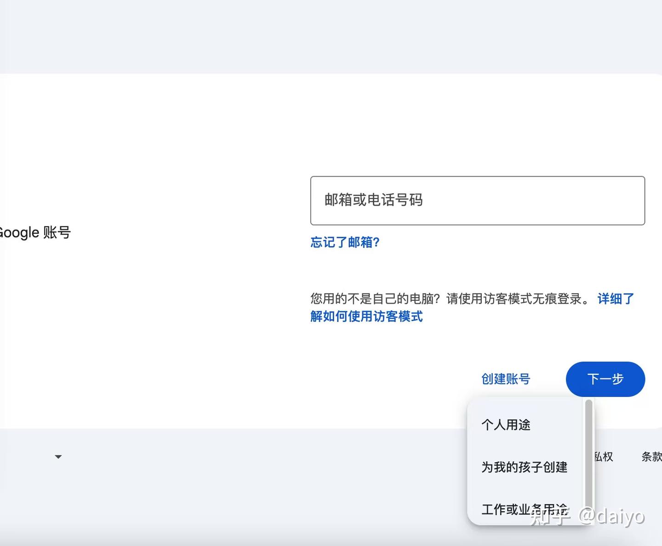
Task: Open the 忘记了邮箱? link
Action: coord(345,242)
